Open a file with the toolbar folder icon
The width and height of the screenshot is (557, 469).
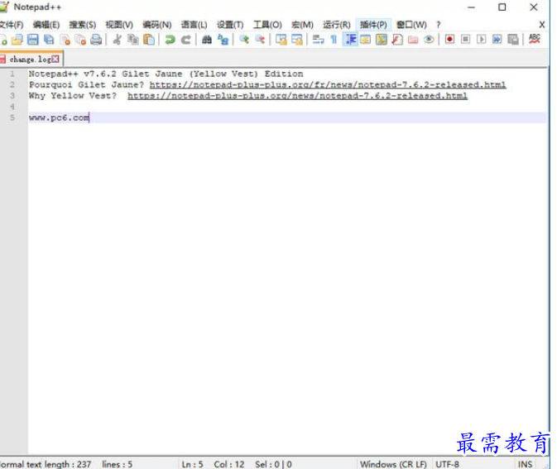coord(17,40)
